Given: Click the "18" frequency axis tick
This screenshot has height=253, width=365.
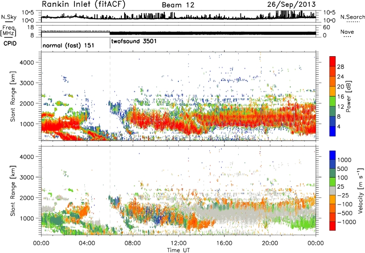Looking at the screenshot, I should tap(31, 27).
